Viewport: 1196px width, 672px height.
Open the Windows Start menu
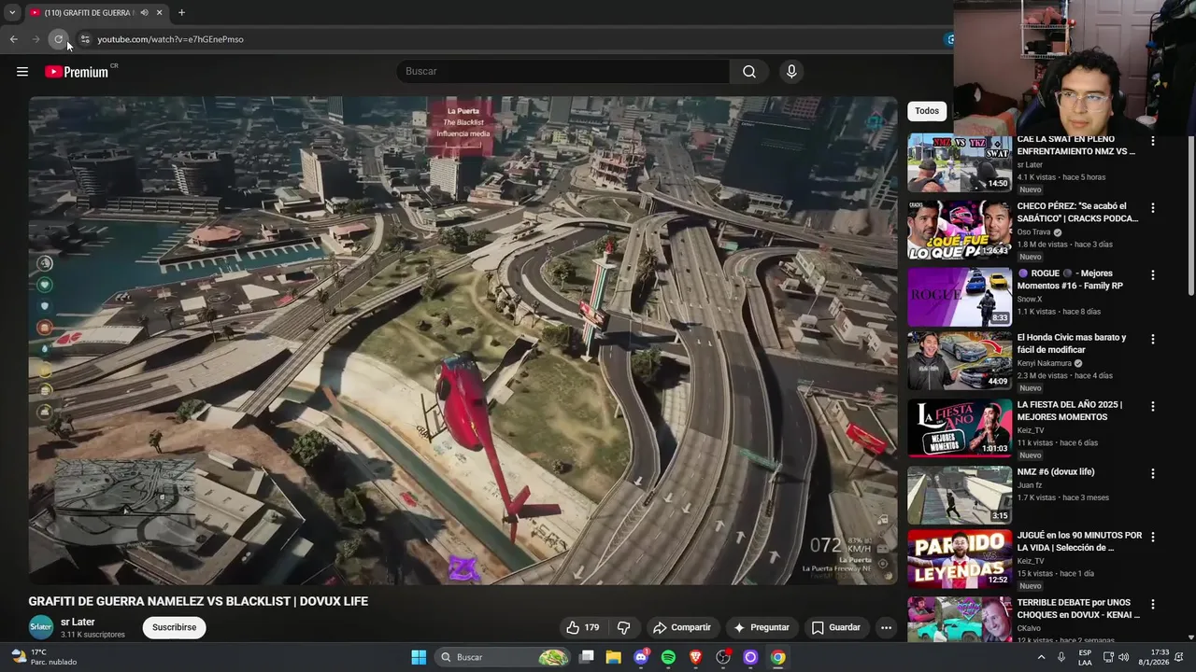(419, 657)
